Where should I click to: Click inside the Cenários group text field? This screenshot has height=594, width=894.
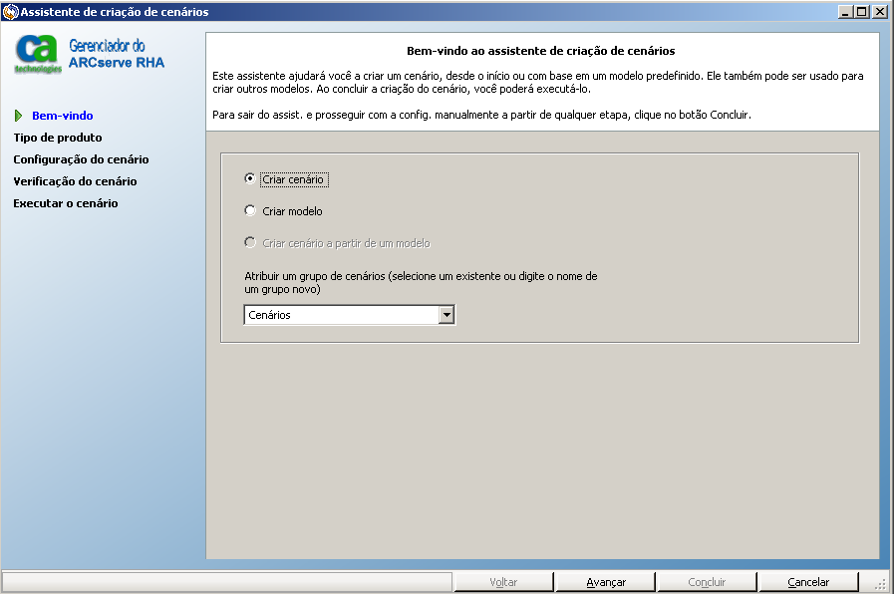(x=341, y=315)
